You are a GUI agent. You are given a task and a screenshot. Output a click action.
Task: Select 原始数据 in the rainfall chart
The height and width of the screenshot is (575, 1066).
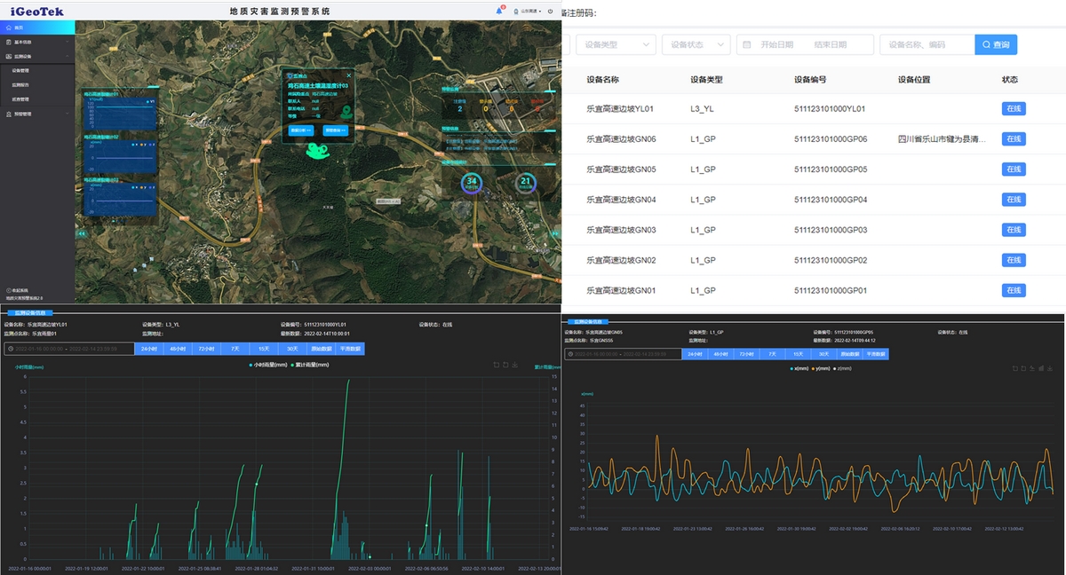pos(321,349)
